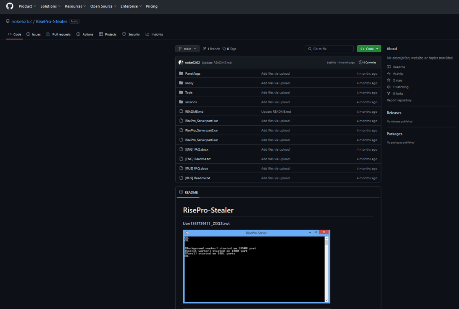This screenshot has height=309, width=459.
Task: Switch to the Issues tab
Action: click(33, 34)
